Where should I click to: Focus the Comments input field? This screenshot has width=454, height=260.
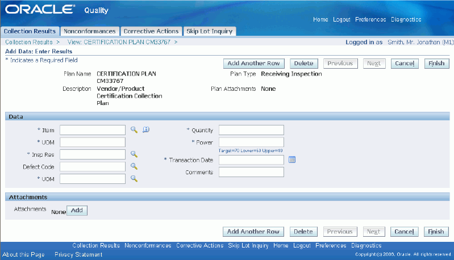[x=251, y=172]
